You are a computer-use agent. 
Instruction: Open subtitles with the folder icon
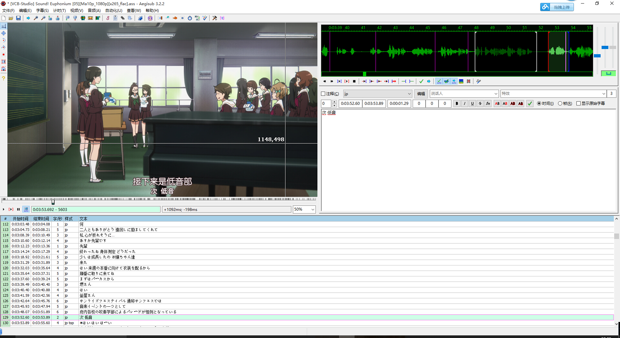(11, 18)
